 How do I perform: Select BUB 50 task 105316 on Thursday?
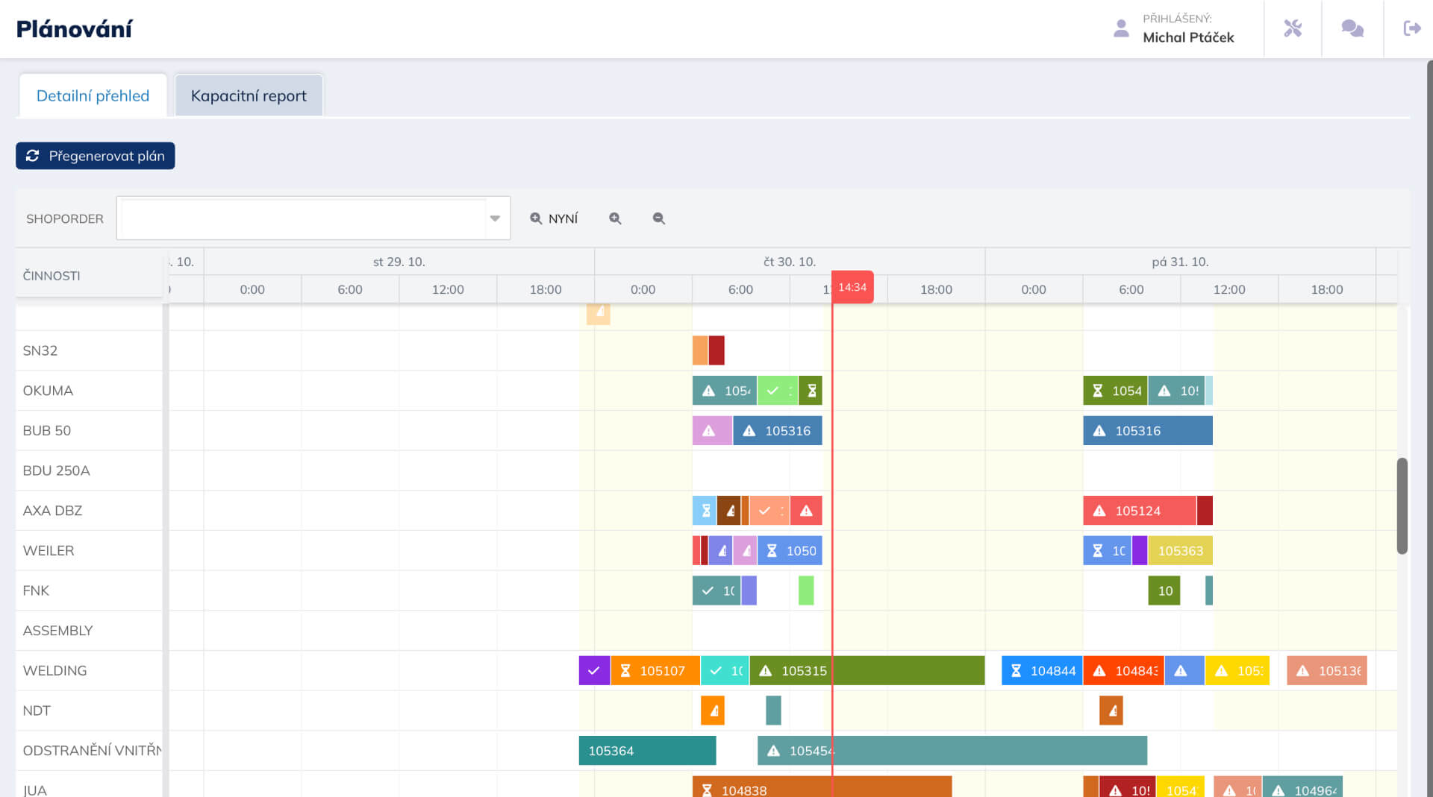point(778,430)
